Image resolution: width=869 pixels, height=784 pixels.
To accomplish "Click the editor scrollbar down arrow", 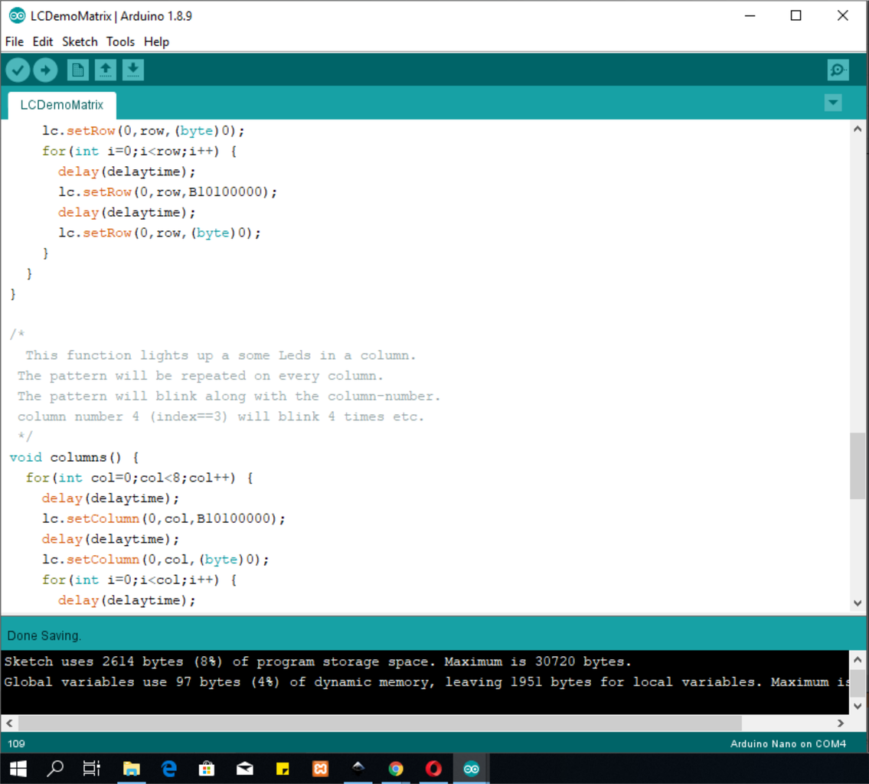I will pyautogui.click(x=858, y=603).
